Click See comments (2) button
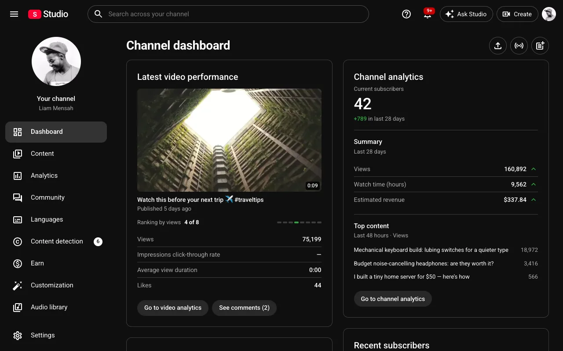Screen dimensions: 563x351 click(x=244, y=308)
